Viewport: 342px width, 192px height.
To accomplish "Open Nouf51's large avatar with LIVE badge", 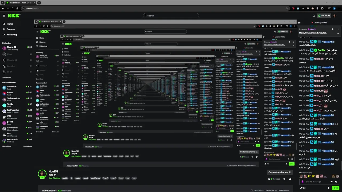I will coord(42,174).
